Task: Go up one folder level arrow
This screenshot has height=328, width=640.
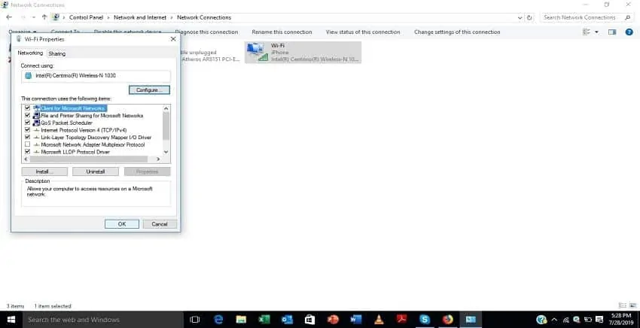Action: pyautogui.click(x=44, y=17)
